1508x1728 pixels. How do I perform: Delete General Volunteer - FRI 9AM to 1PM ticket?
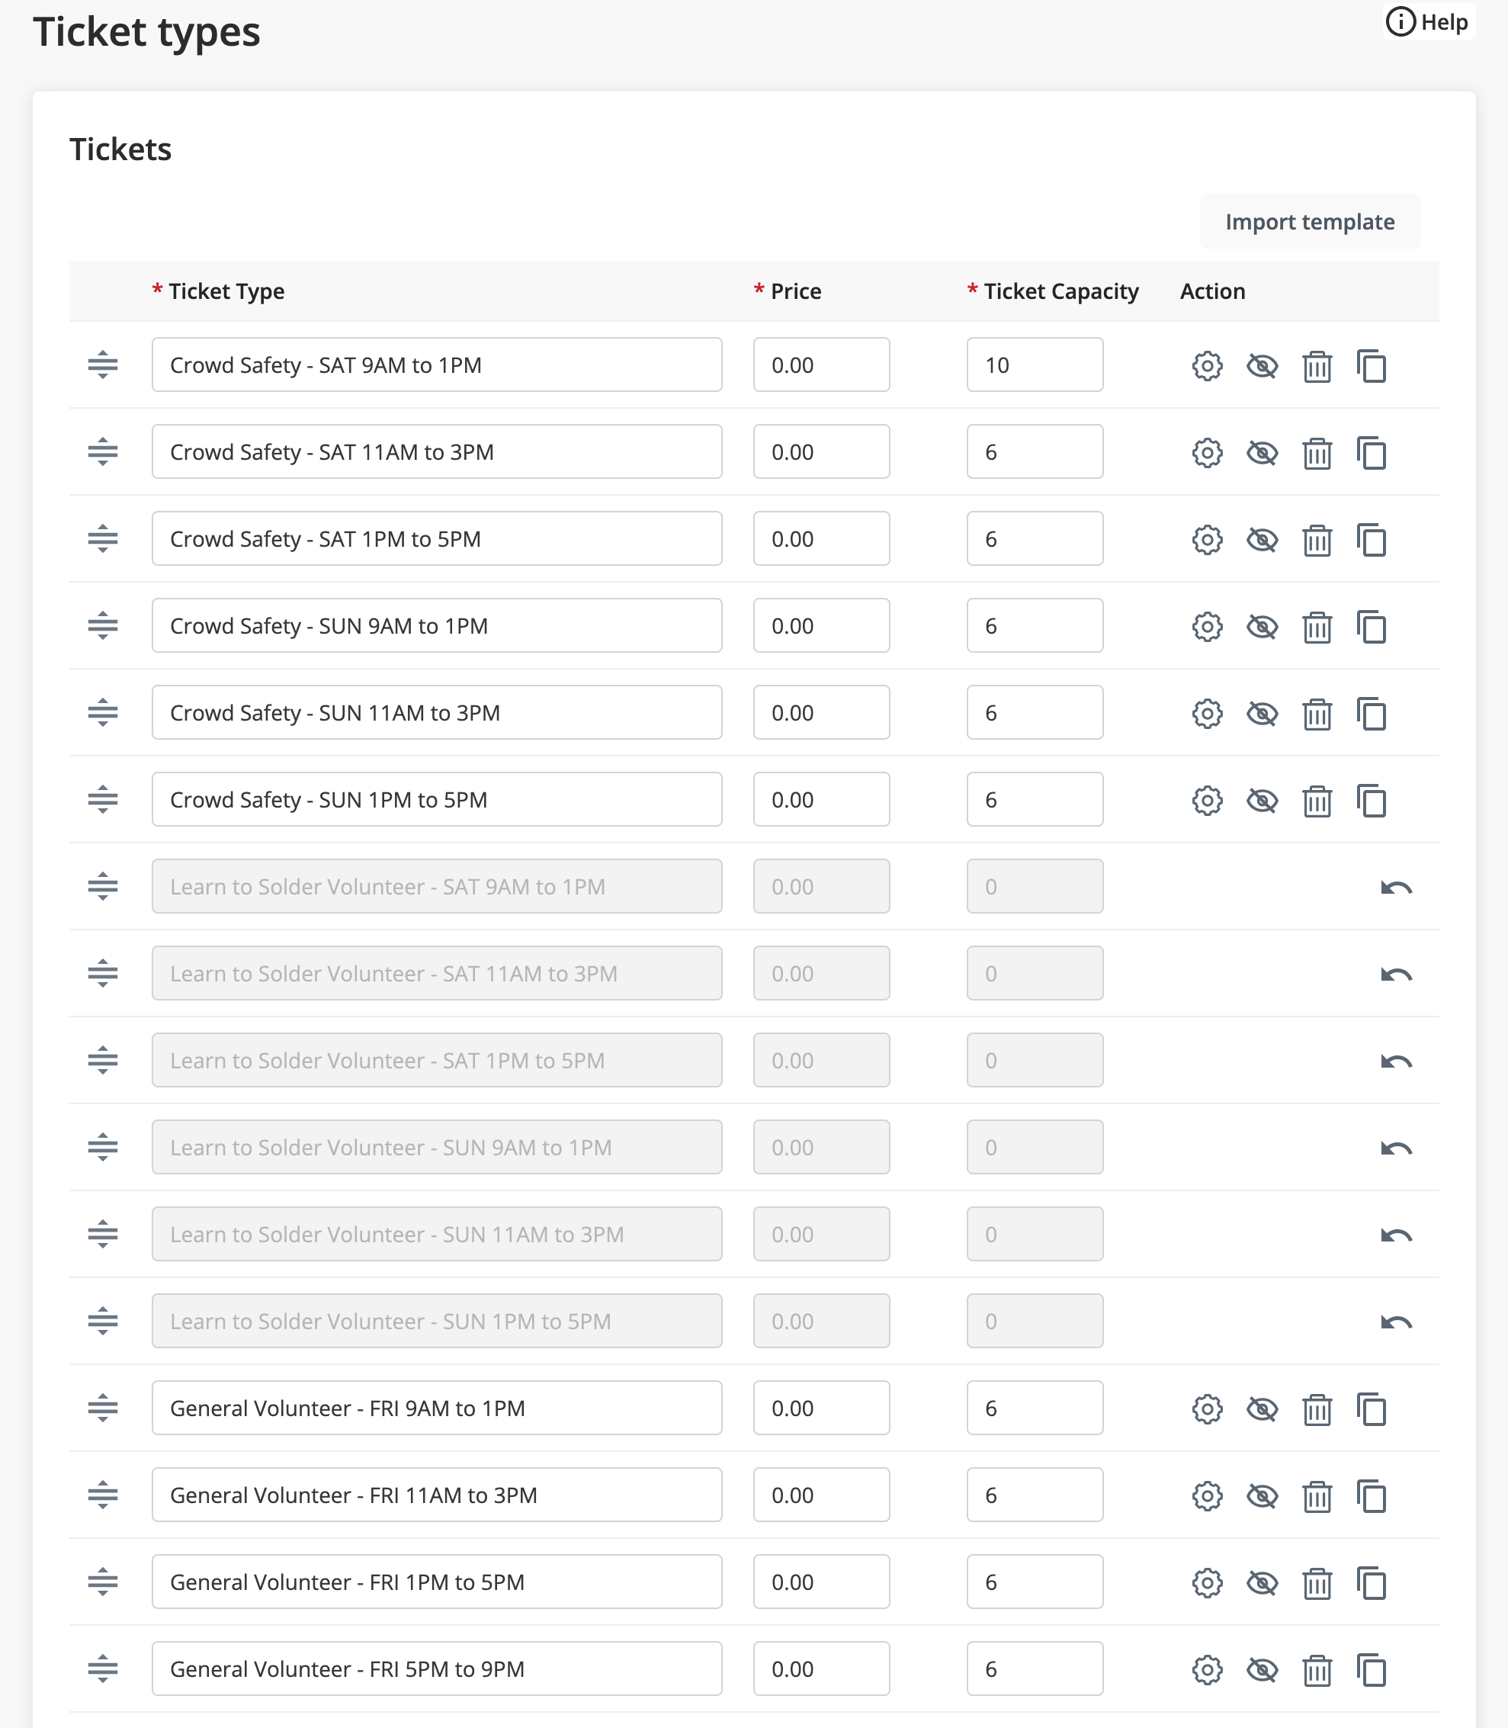1317,1408
